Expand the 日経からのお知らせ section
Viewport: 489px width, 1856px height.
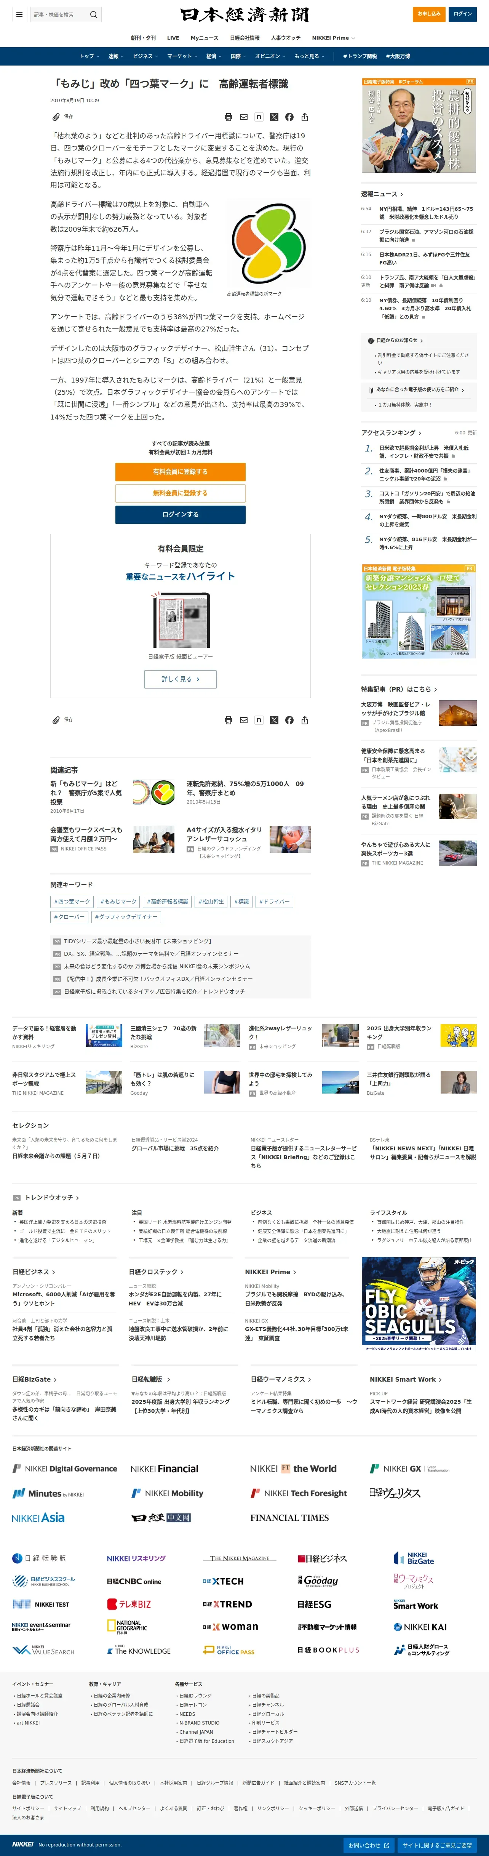point(395,340)
